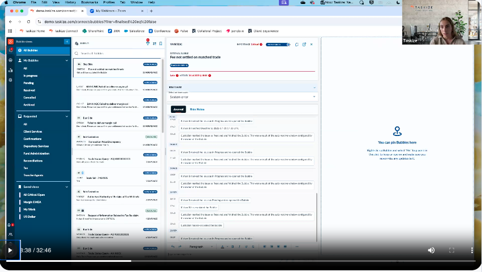482x272 pixels.
Task: Open bubble in new window icon
Action: 304,44
